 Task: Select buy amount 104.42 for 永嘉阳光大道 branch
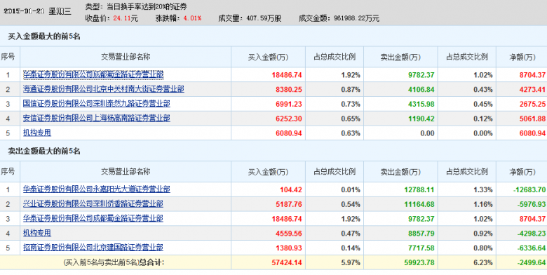point(291,190)
